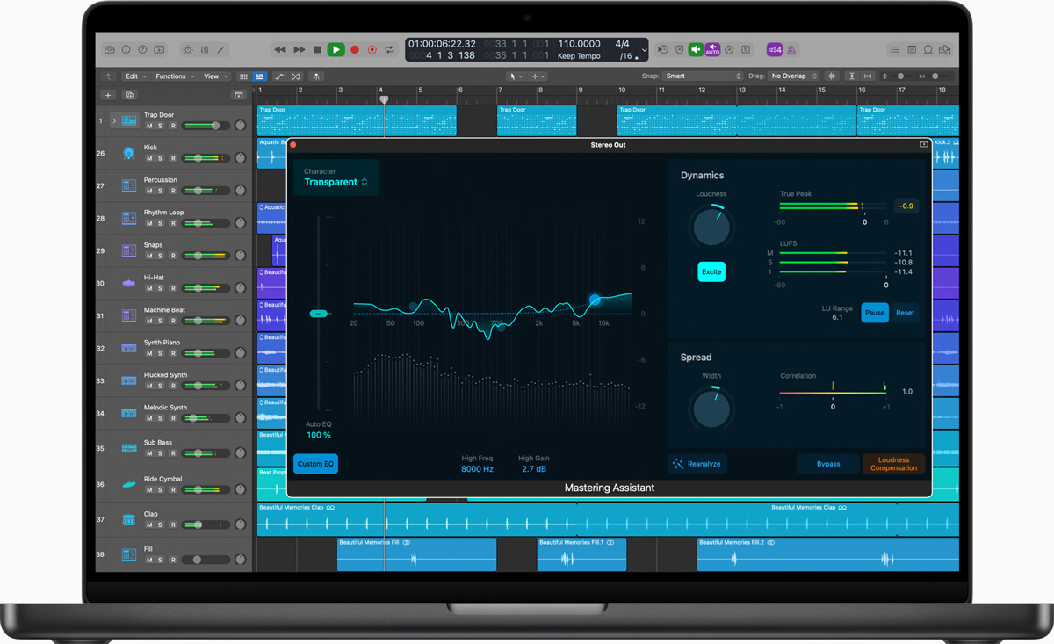Screen dimensions: 1054x644
Task: Open the Edit menu in tracks area
Action: pos(135,76)
